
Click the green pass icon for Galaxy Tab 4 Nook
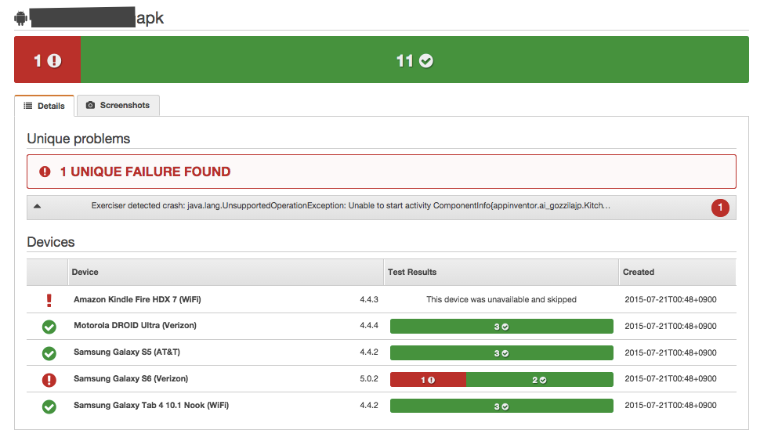(49, 407)
